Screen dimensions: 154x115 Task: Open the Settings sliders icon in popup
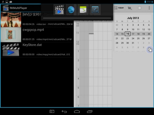point(95,10)
